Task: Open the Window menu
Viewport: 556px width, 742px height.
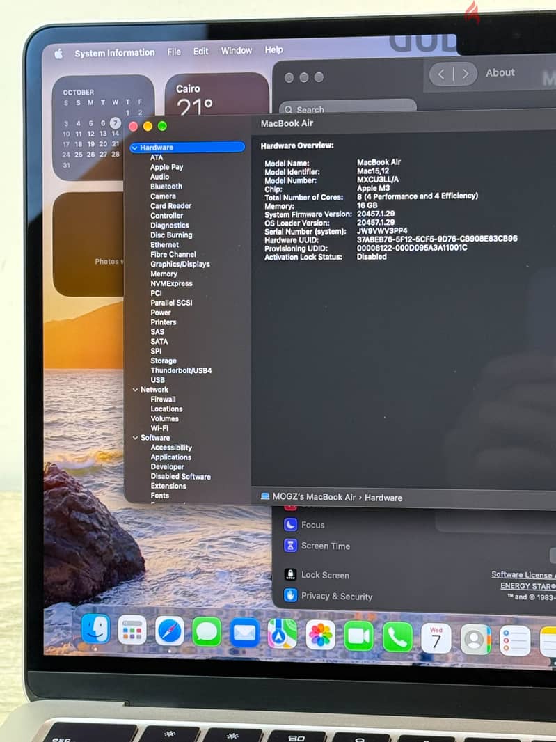Action: click(236, 50)
